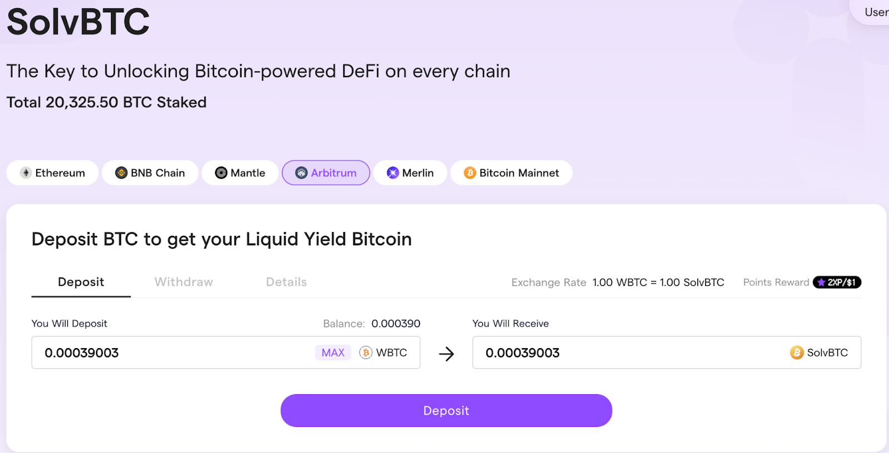Screen dimensions: 889x453
Task: Click the Mantle chain logo icon
Action: (221, 173)
